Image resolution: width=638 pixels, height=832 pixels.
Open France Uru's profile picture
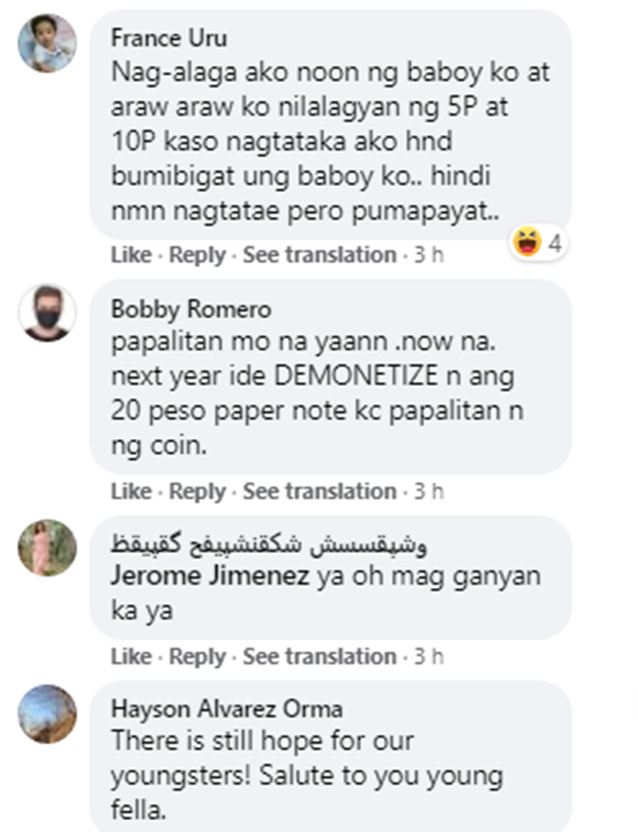[48, 43]
